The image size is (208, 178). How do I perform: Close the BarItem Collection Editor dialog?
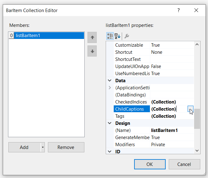(196, 10)
